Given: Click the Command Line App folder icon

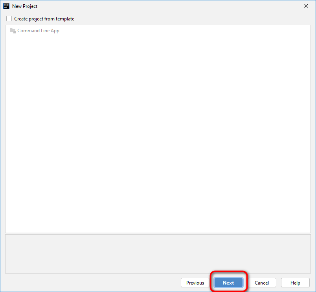Looking at the screenshot, I should click(13, 31).
